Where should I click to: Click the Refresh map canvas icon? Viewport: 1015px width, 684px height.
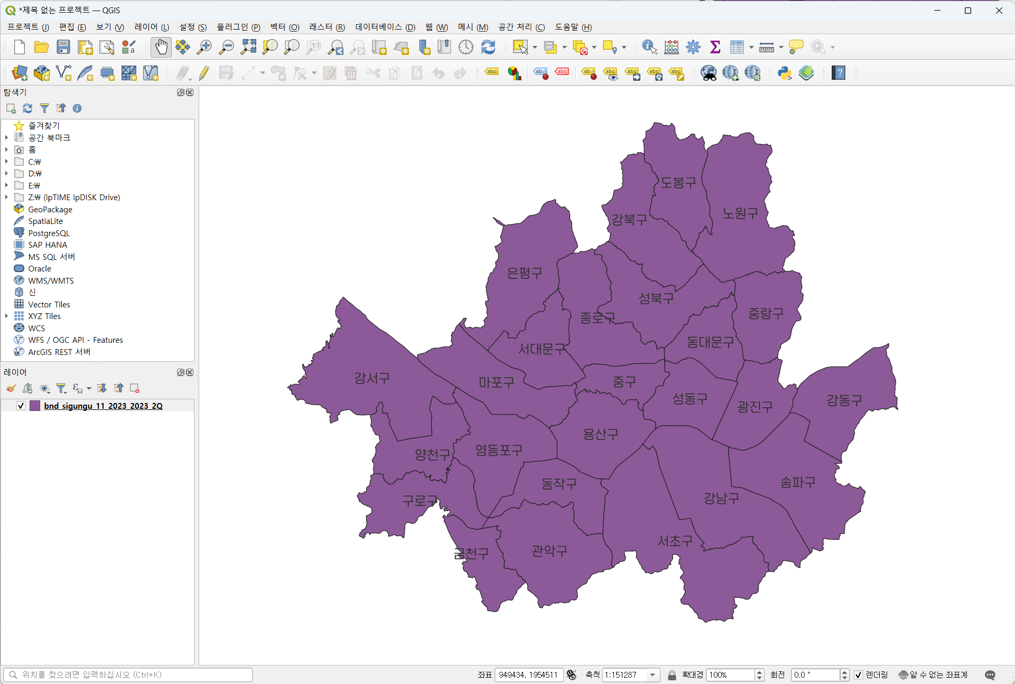(x=488, y=47)
